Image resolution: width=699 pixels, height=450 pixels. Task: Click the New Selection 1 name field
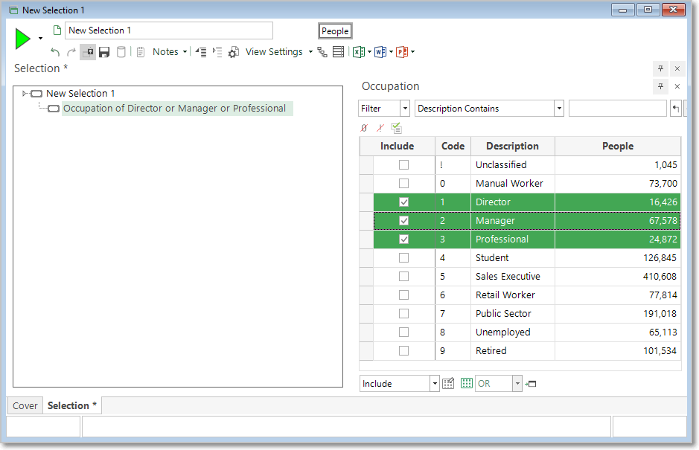(169, 30)
